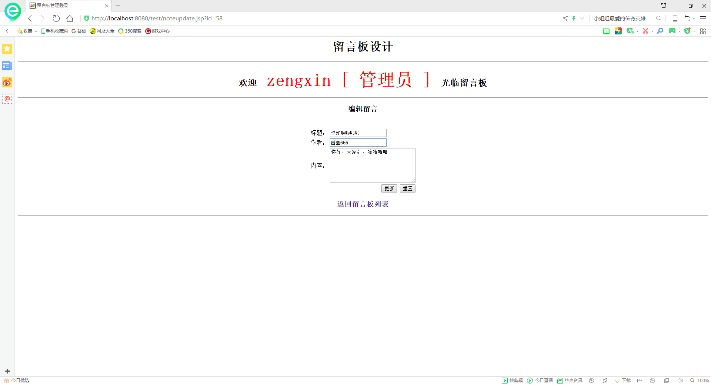711x385 pixels.
Task: Open 今日优选 in status bar
Action: [17, 381]
